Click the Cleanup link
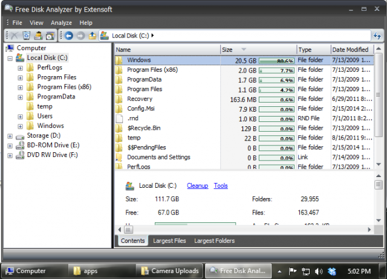The width and height of the screenshot is (387, 279). [198, 185]
